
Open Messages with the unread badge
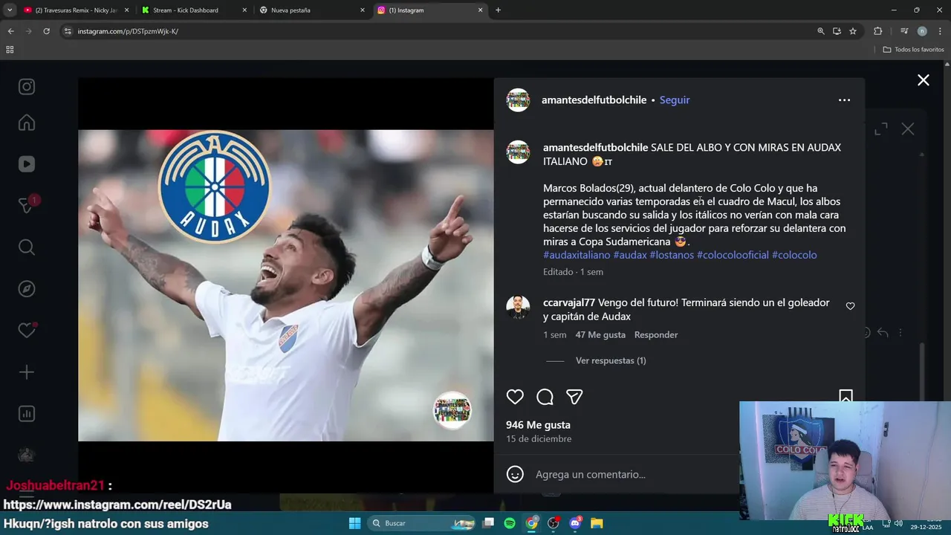27,206
